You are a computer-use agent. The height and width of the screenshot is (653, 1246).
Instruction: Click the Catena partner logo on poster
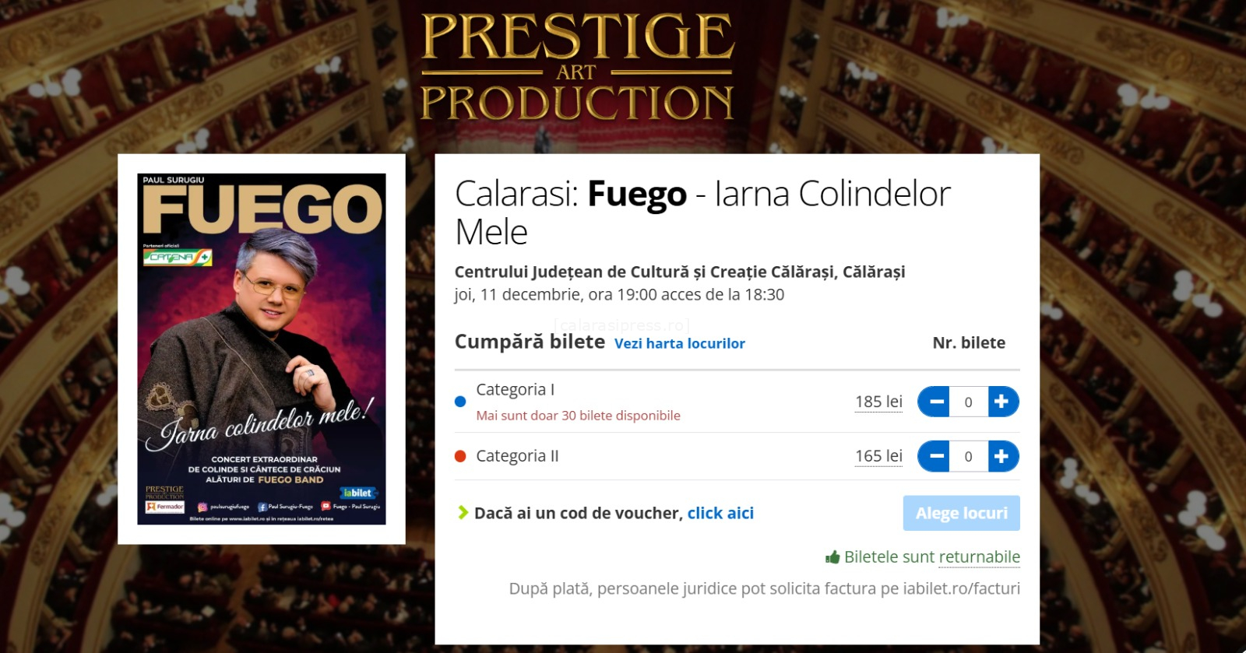pos(178,257)
